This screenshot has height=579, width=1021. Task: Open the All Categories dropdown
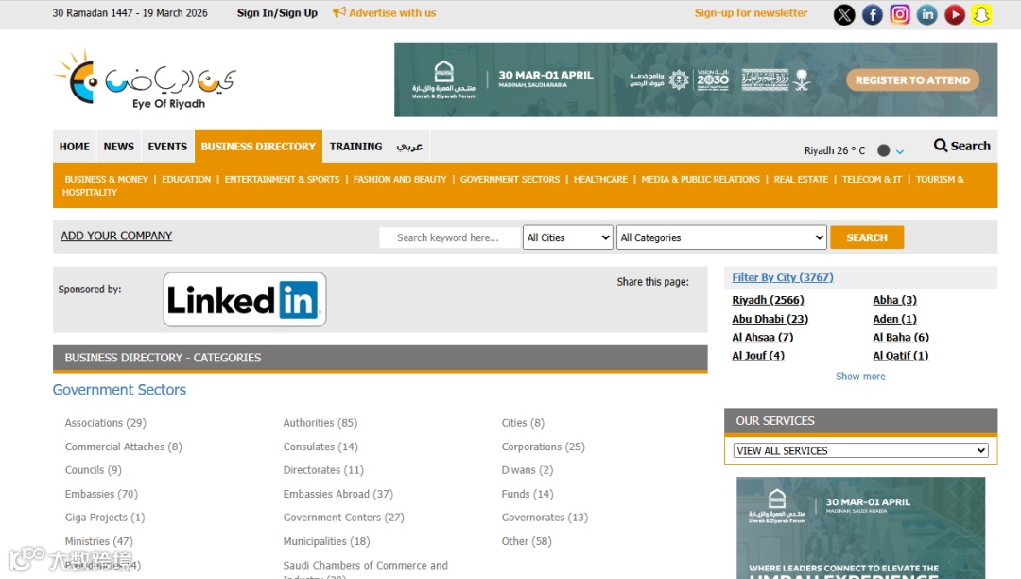coord(721,237)
